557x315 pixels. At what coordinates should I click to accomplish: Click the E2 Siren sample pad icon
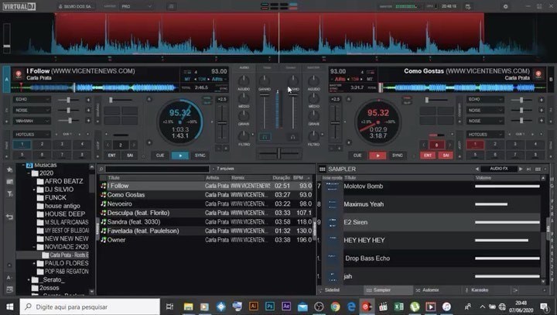coord(333,222)
